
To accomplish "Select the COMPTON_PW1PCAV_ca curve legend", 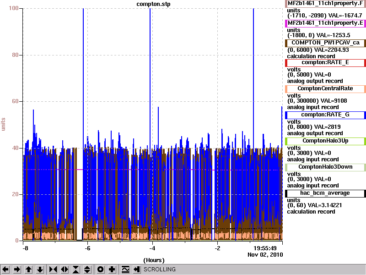I will coord(325,43).
